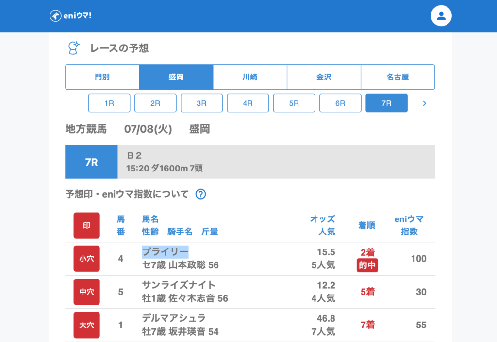
Task: Click the blue 7R race info label
Action: [91, 162]
